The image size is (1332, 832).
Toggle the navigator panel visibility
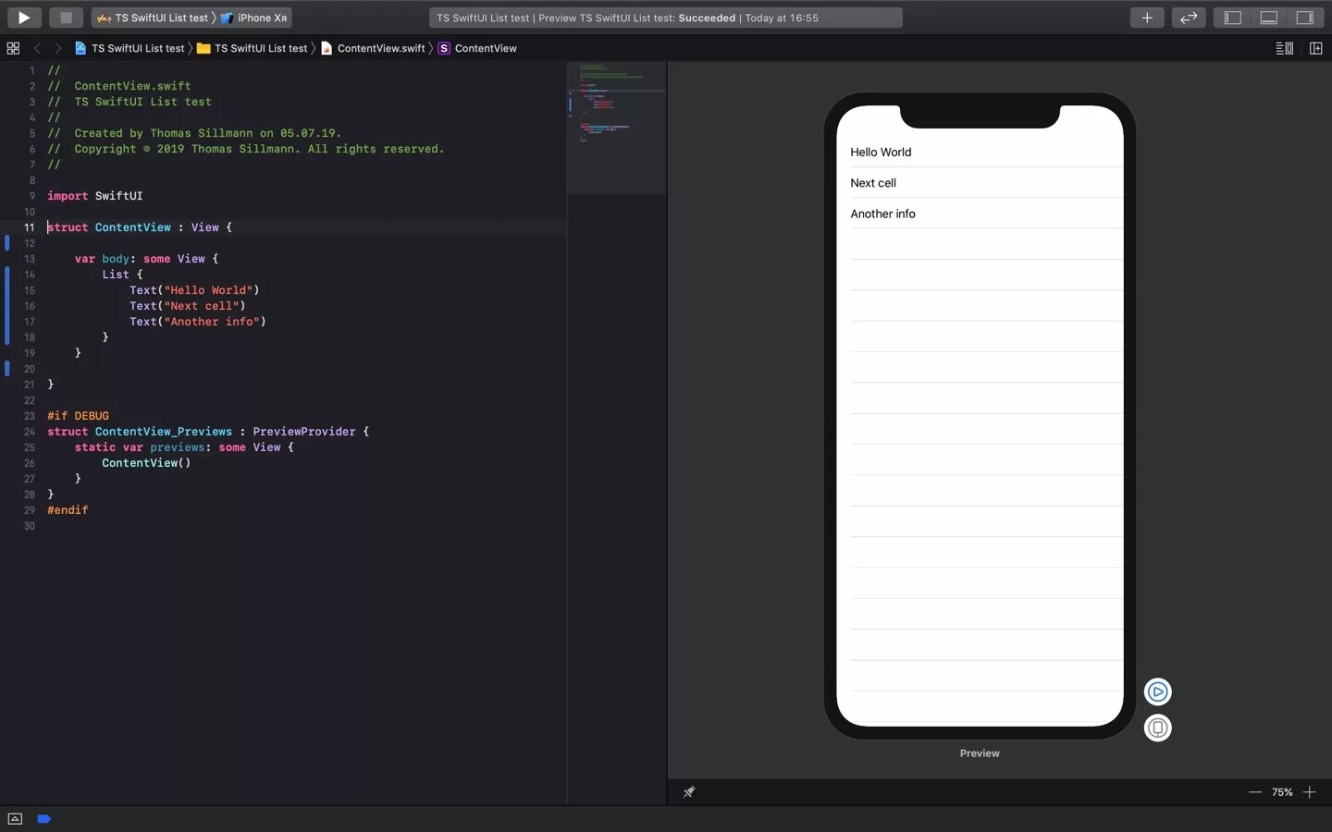[x=1233, y=18]
